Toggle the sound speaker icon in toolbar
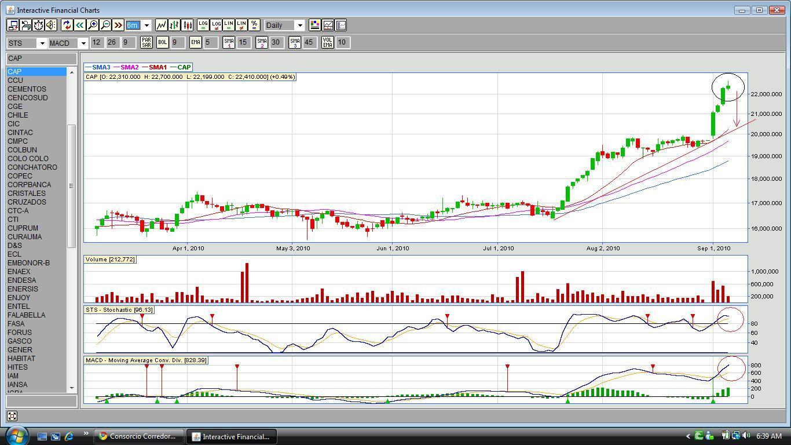Screen dimensions: 791x445 51,25
